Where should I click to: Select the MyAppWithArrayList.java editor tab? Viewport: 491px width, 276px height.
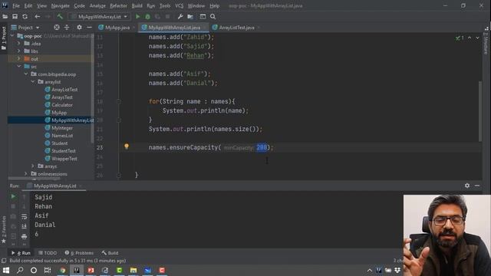pyautogui.click(x=174, y=28)
